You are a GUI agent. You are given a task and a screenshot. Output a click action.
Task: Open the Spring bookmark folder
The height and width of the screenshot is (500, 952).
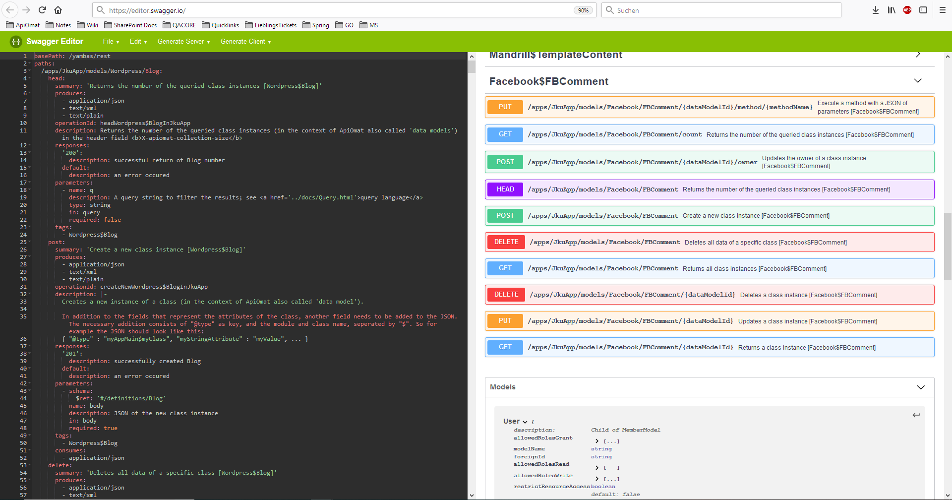click(x=316, y=25)
